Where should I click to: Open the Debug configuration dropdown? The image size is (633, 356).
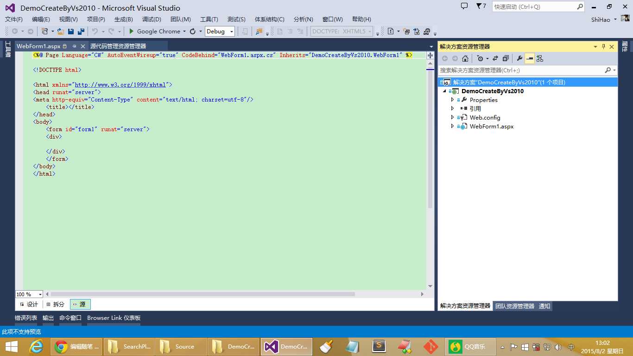220,32
